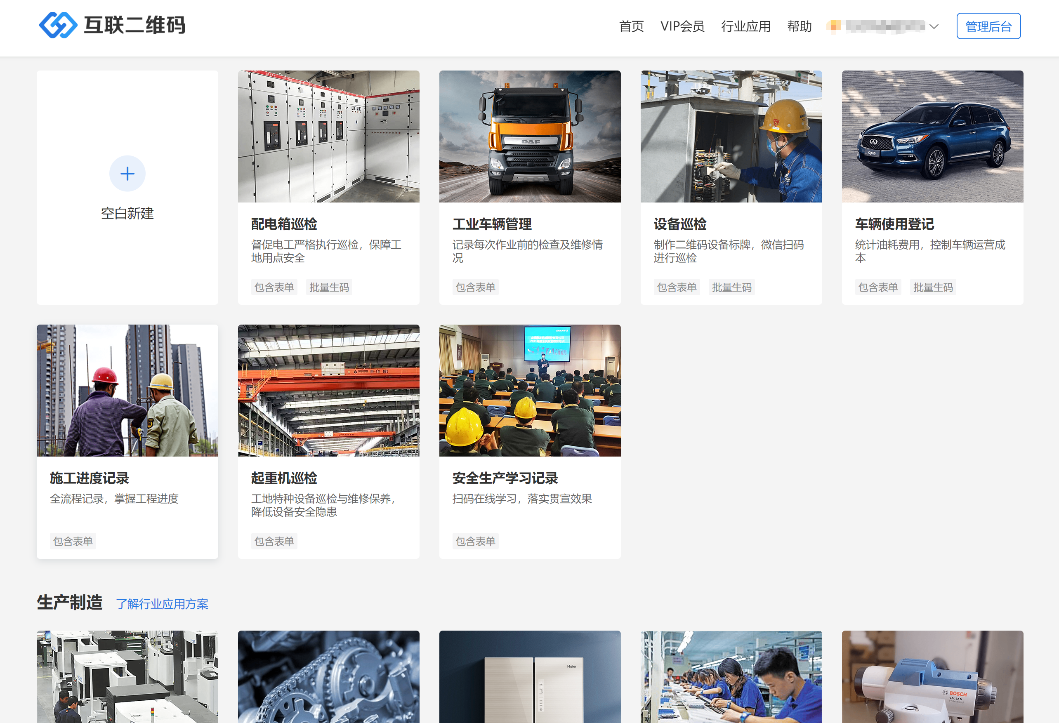Select the 安全生产学习记录 template title

(505, 478)
